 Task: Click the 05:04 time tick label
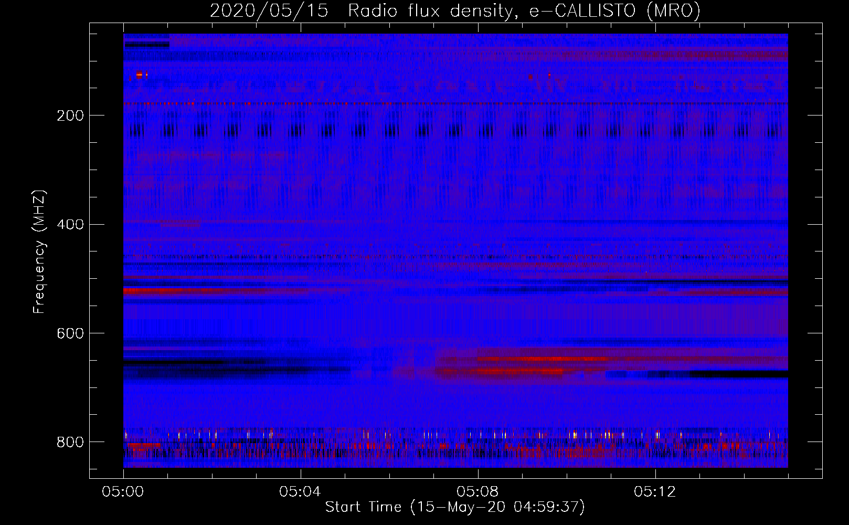click(300, 492)
